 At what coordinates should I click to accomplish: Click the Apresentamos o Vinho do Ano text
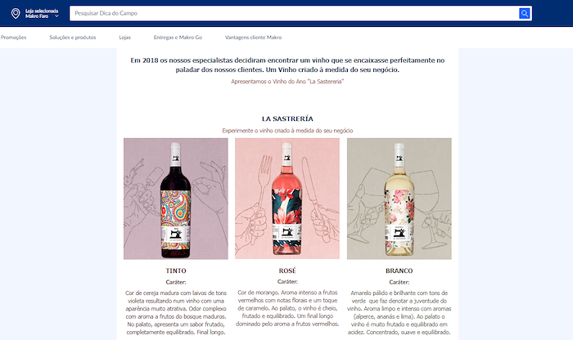point(287,82)
